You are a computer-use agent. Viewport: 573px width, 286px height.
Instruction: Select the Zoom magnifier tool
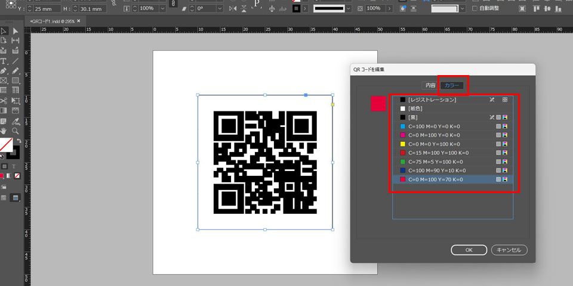pos(16,130)
